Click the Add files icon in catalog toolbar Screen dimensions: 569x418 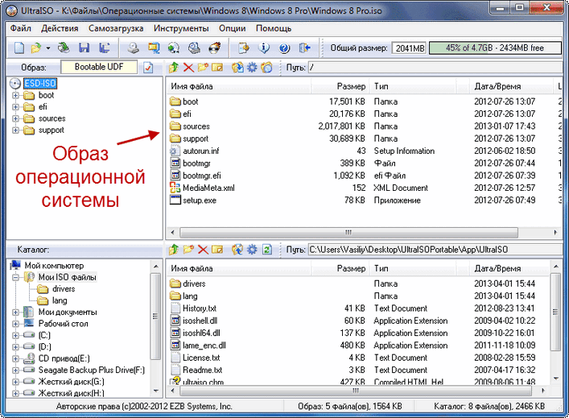(237, 250)
